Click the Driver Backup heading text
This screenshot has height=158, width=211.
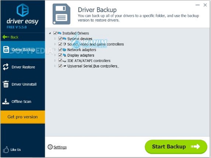click(97, 10)
